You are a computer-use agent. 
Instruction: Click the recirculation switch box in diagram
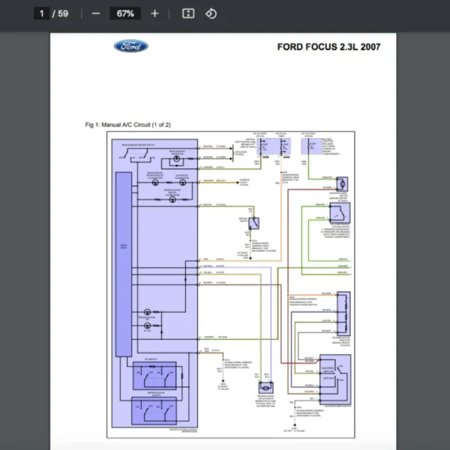coord(154,411)
